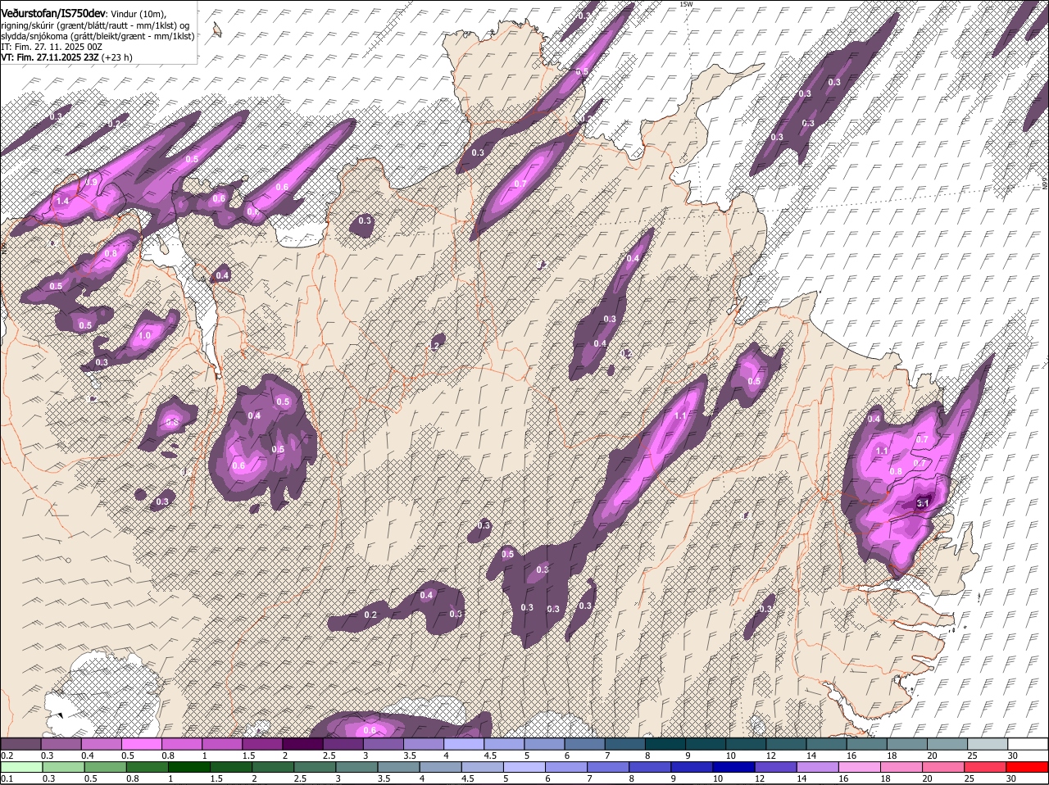
Task: Click the 0.9 precipitation value on the map
Action: pos(92,182)
